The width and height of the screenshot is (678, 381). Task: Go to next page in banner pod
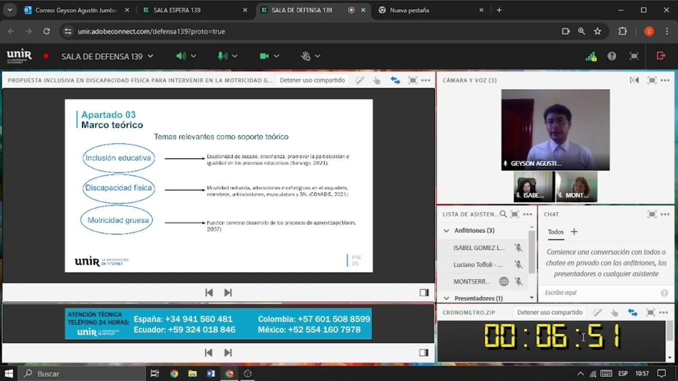click(228, 352)
